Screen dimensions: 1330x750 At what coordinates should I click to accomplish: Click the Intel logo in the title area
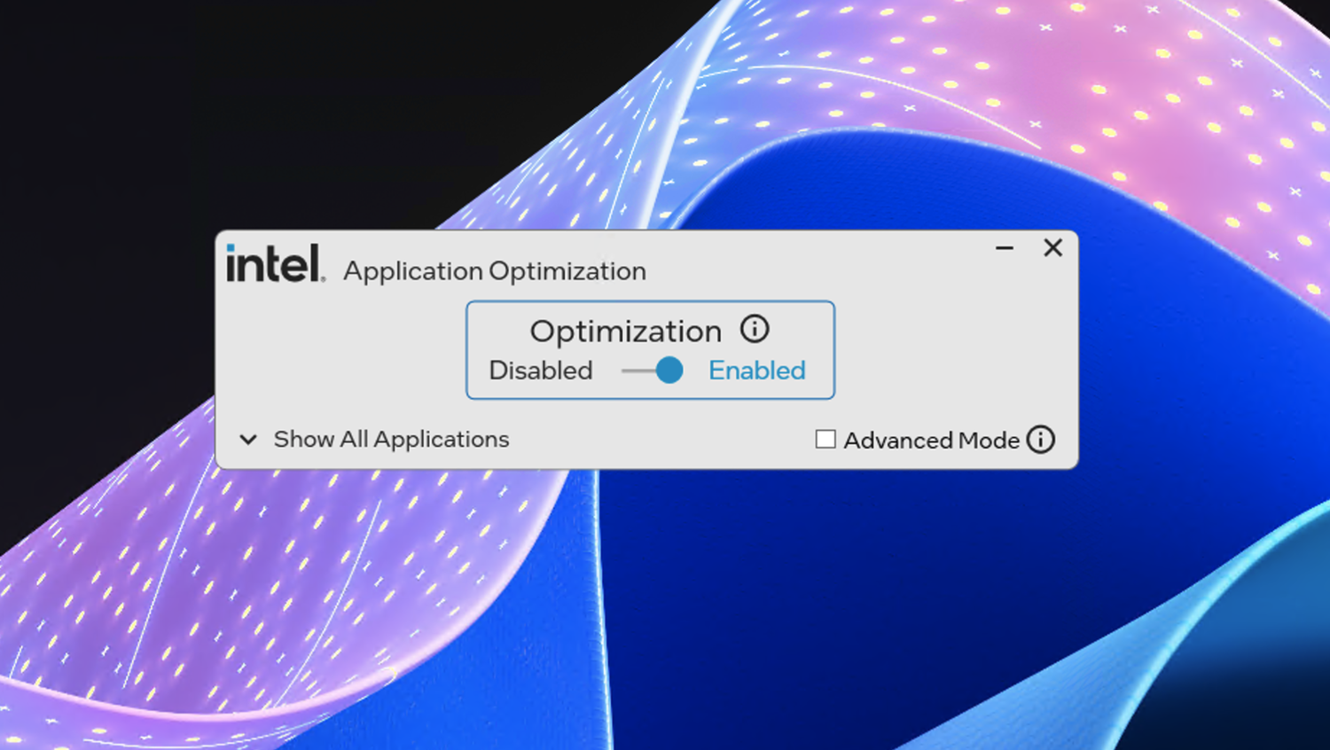point(275,263)
